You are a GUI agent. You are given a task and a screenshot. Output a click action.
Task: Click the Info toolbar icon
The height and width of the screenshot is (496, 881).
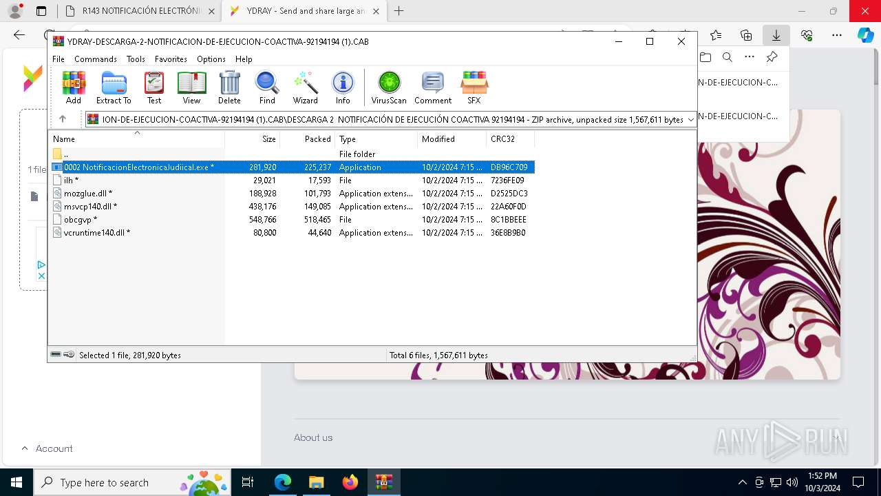point(343,87)
